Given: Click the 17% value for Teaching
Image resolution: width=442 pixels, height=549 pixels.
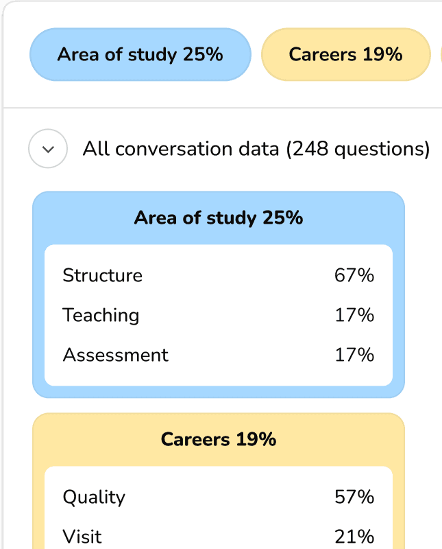Looking at the screenshot, I should click(354, 315).
